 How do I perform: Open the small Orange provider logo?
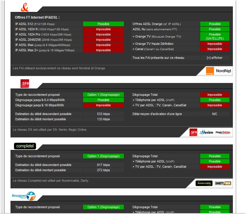pyautogui.click(x=210, y=71)
